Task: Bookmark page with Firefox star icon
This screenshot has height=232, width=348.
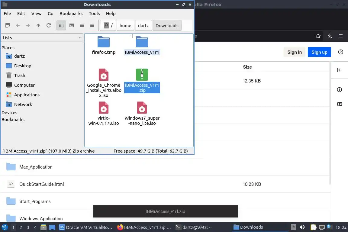Action: [318, 36]
